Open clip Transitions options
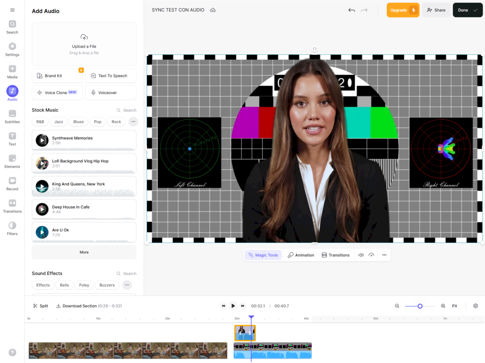The width and height of the screenshot is (485, 363). pyautogui.click(x=335, y=255)
